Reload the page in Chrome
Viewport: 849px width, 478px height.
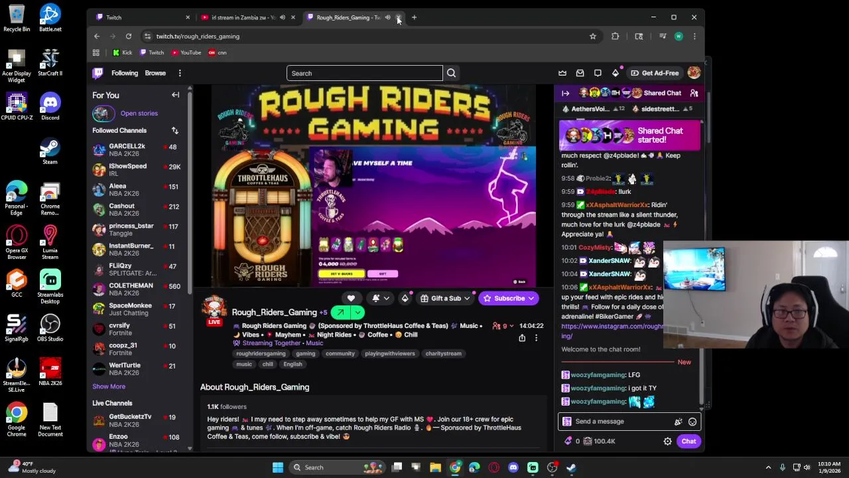[x=129, y=37]
